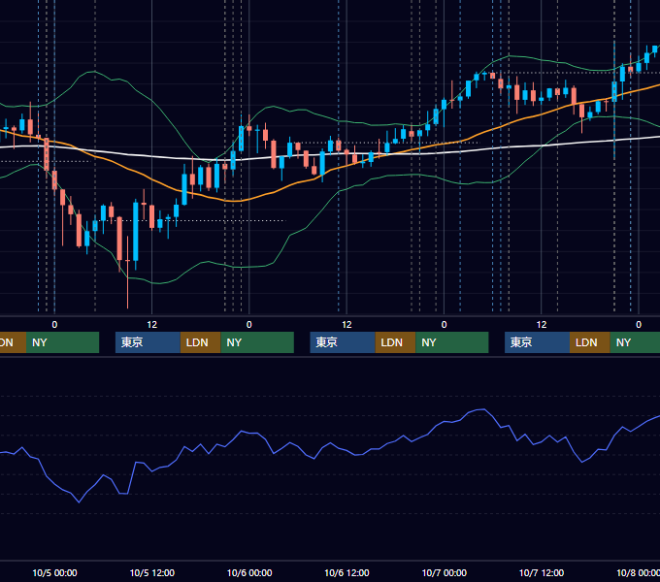This screenshot has width=660, height=582.
Task: Click hour label 12 above 10/6 12:00
Action: pos(346,325)
